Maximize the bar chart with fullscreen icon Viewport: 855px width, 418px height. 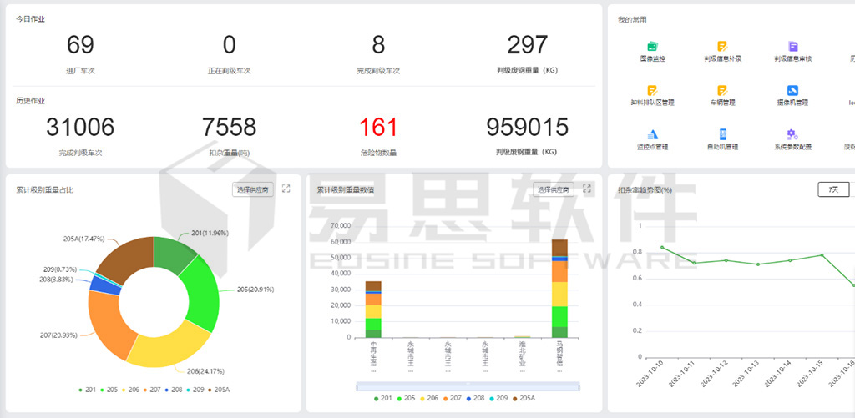(x=587, y=189)
